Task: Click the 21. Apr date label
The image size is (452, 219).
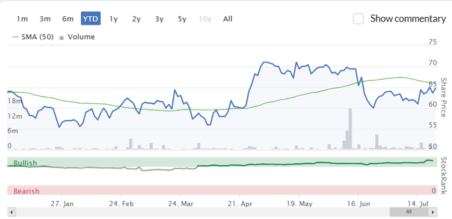Action: 240,204
